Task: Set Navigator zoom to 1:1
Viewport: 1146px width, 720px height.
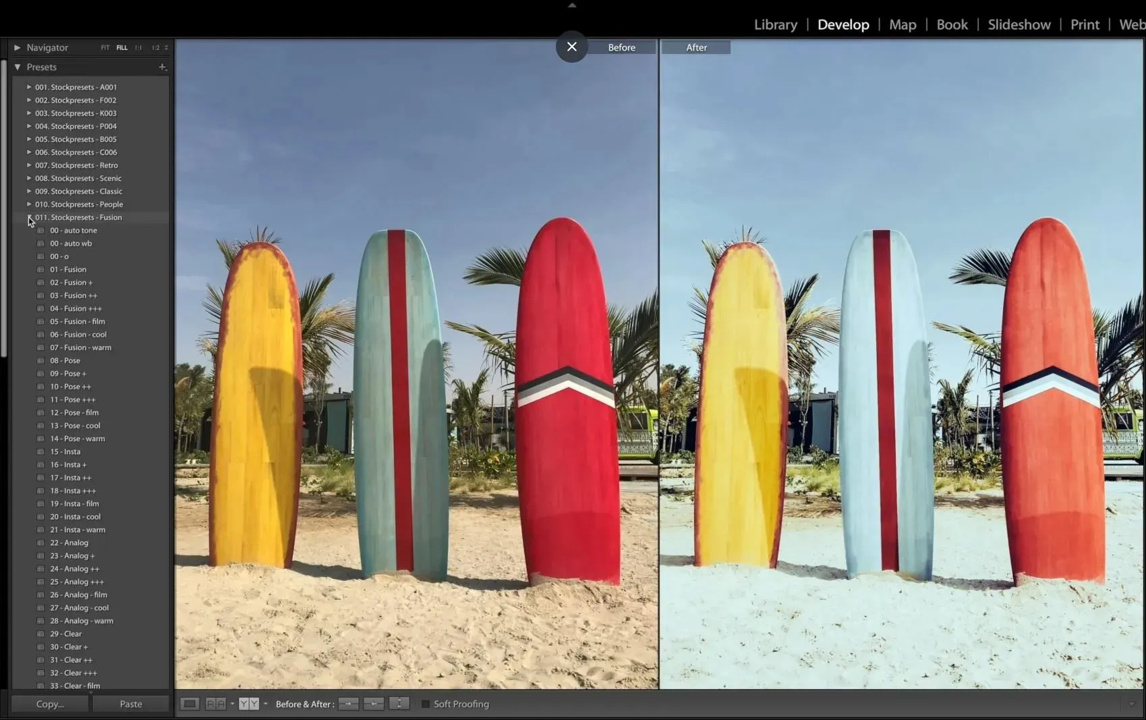Action: [x=138, y=48]
